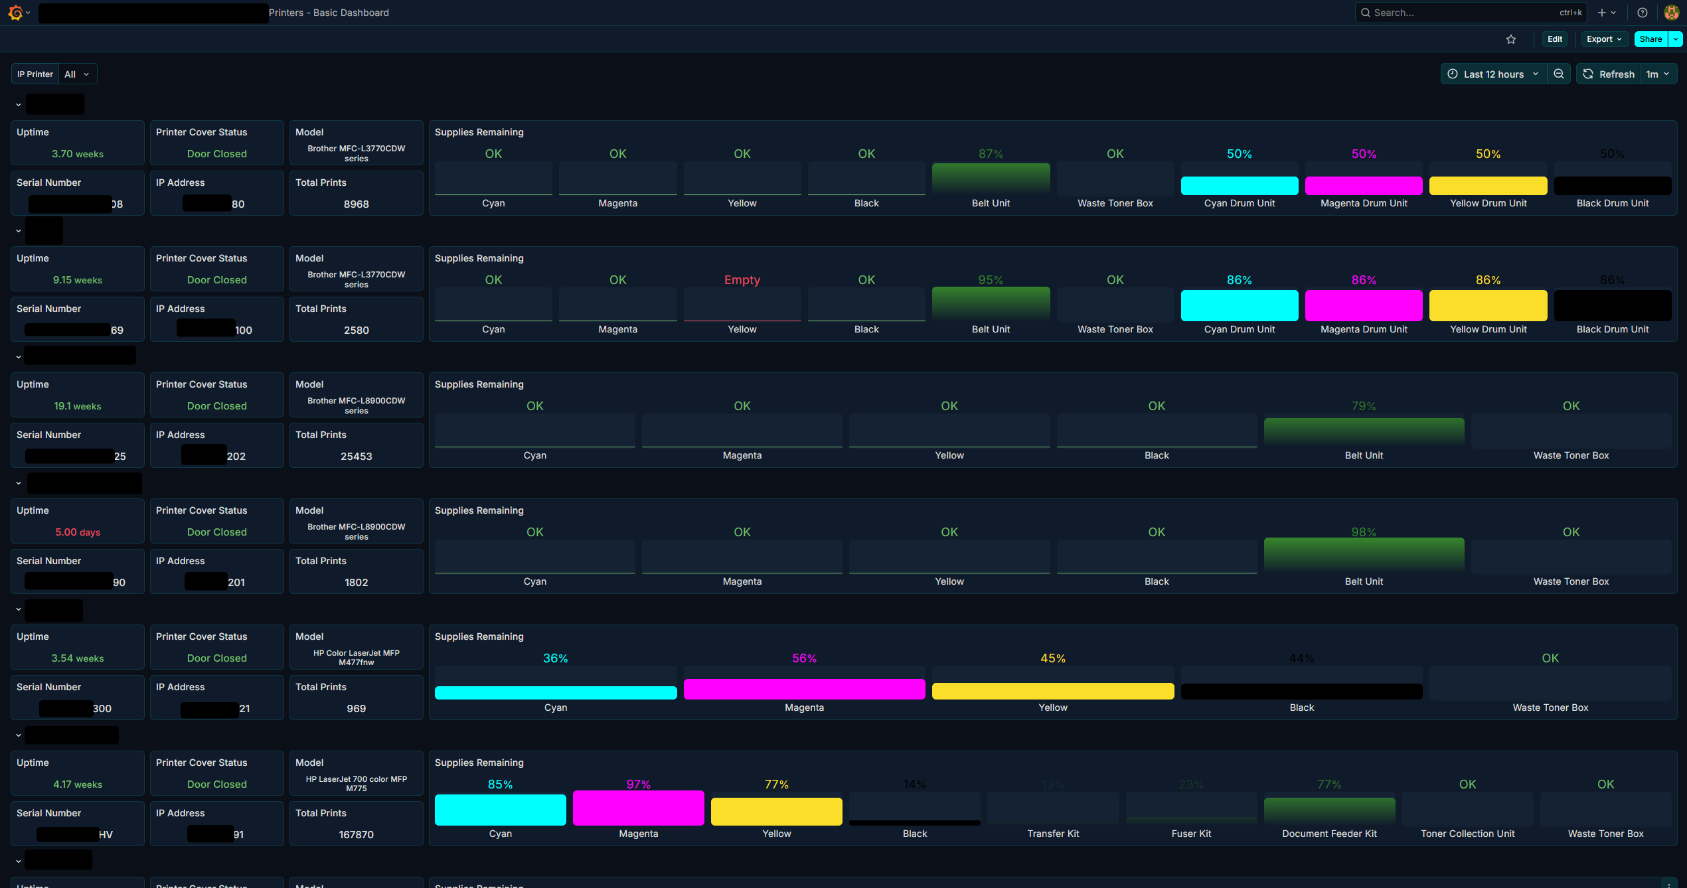Click the Share button

[1650, 39]
